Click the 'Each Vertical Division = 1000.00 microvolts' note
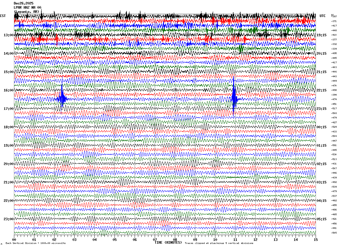This screenshot has height=247, width=338. (35, 243)
